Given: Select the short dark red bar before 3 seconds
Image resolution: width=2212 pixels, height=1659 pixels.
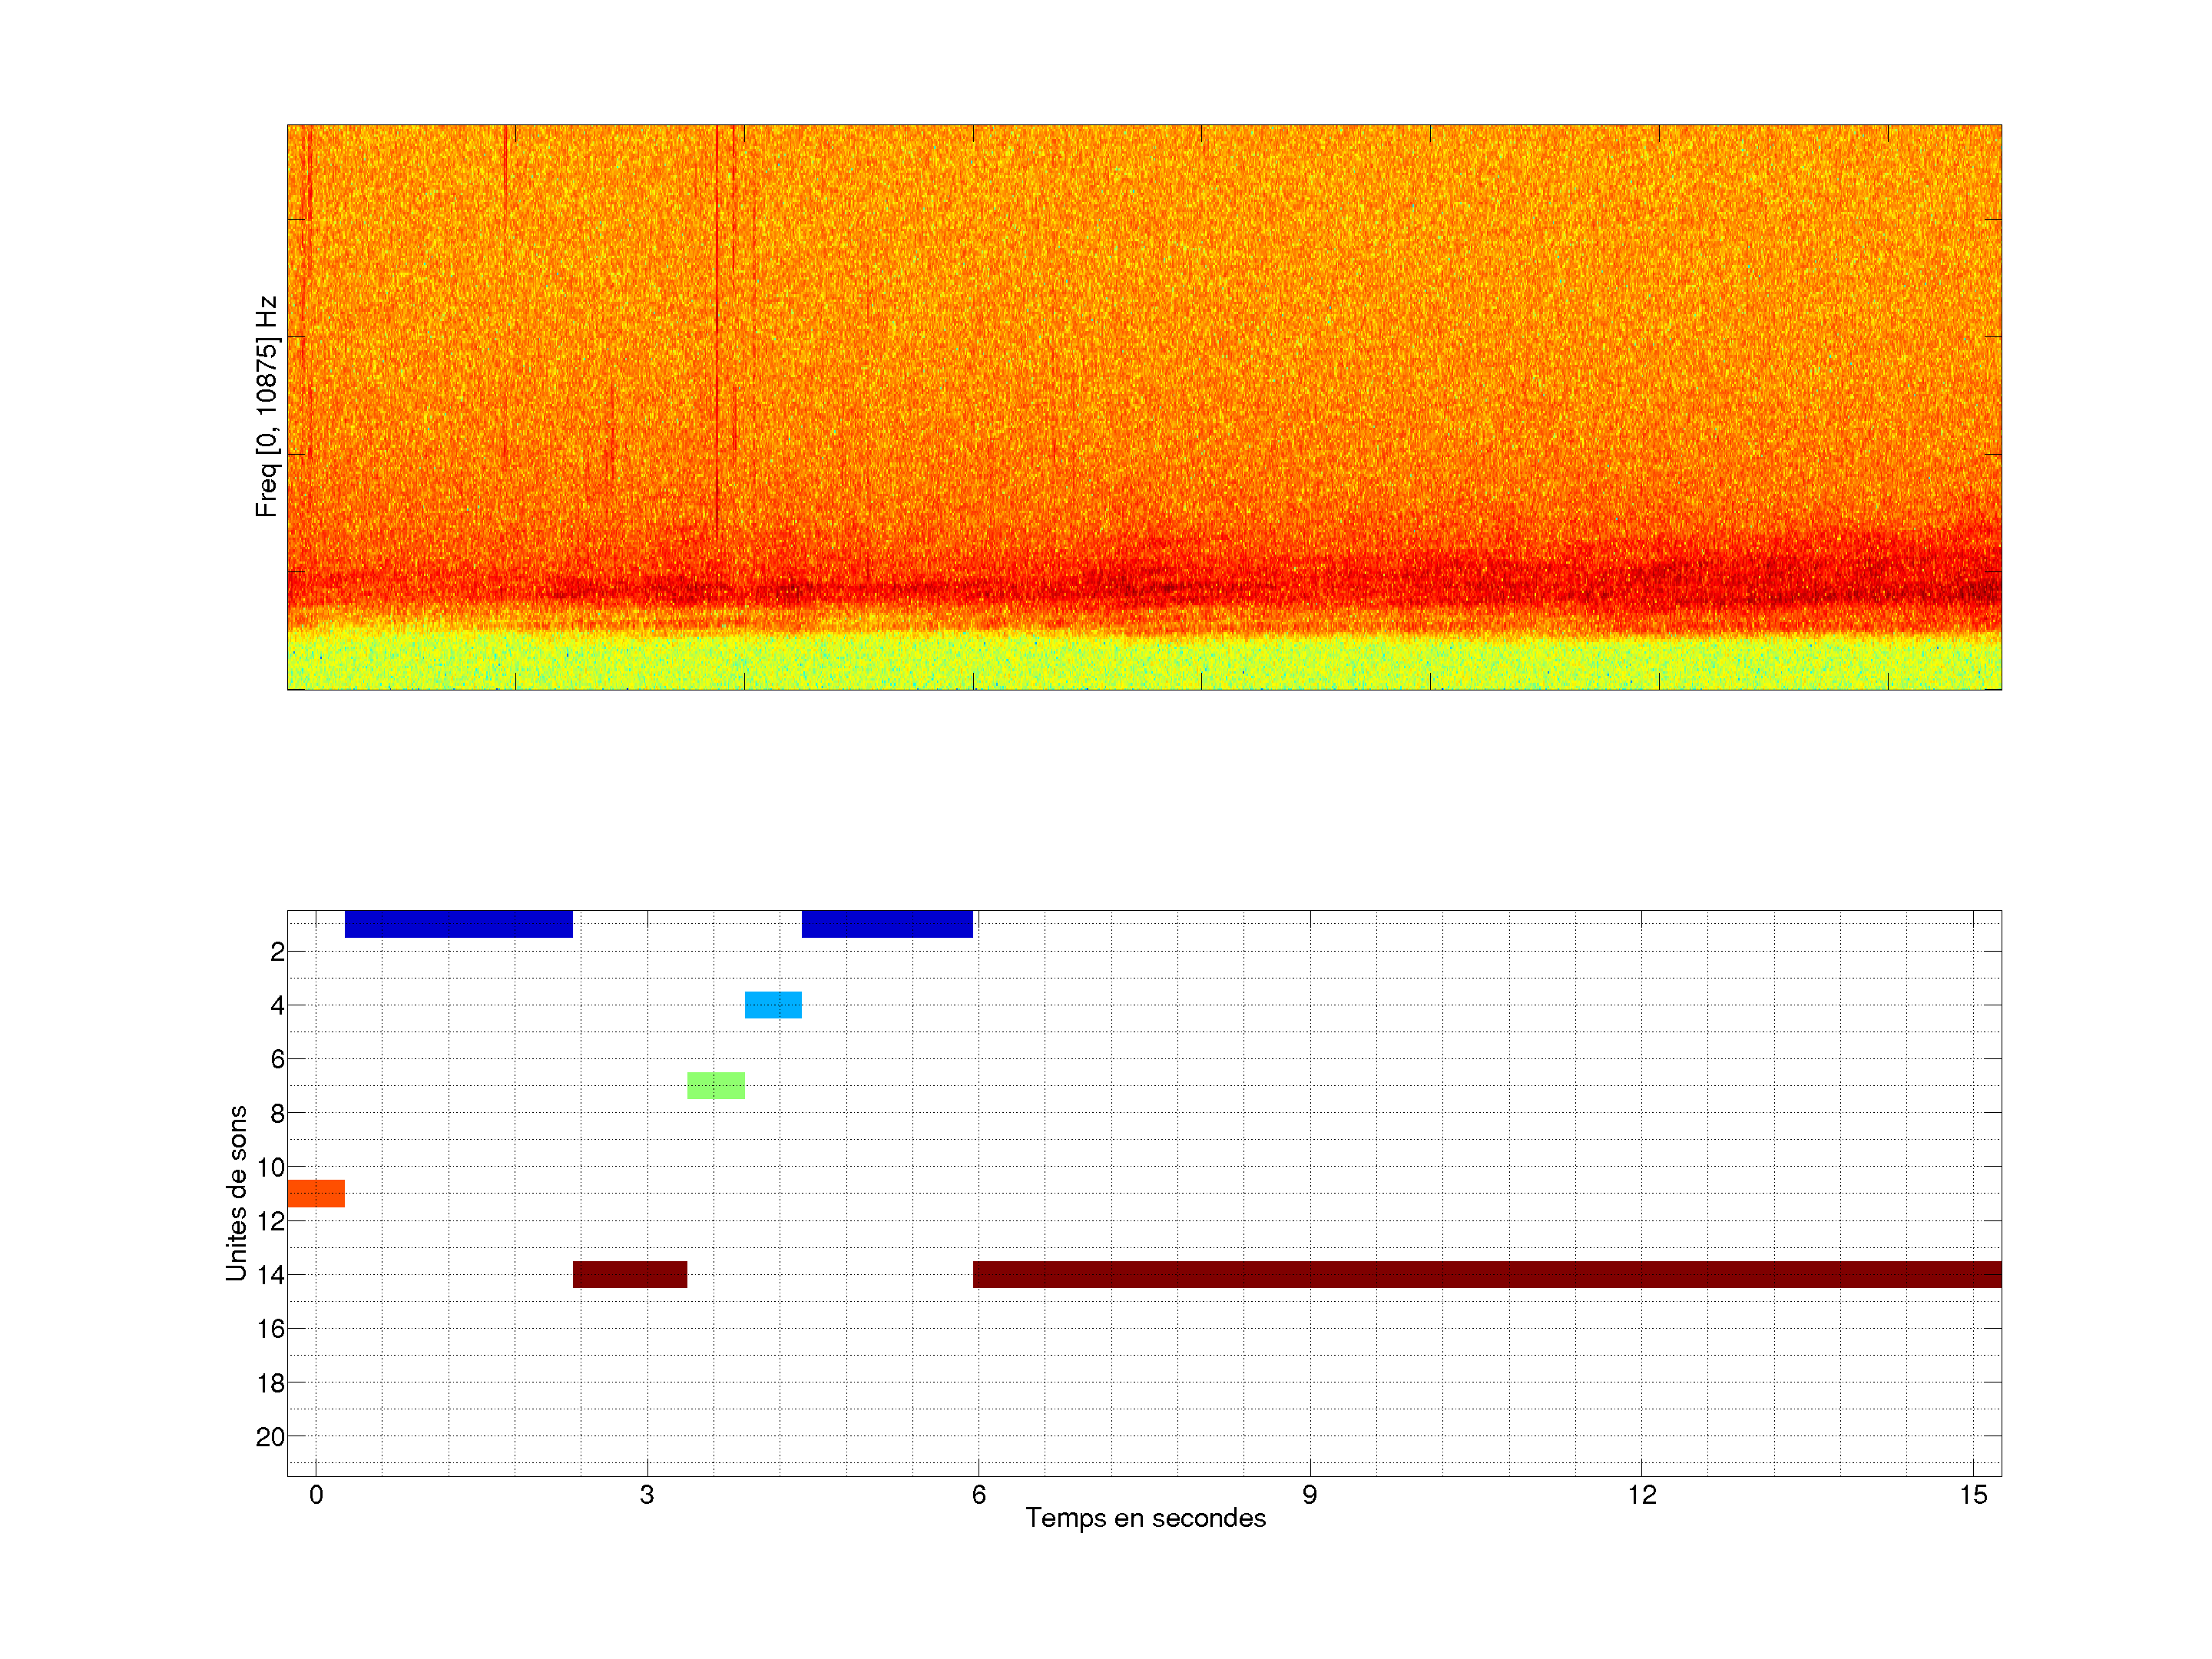Looking at the screenshot, I should click(x=629, y=1274).
